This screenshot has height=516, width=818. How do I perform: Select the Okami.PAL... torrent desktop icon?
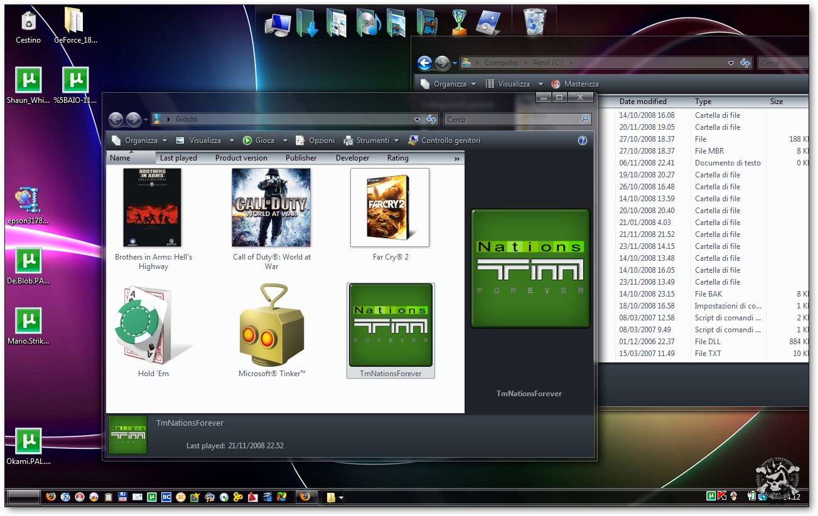point(28,447)
